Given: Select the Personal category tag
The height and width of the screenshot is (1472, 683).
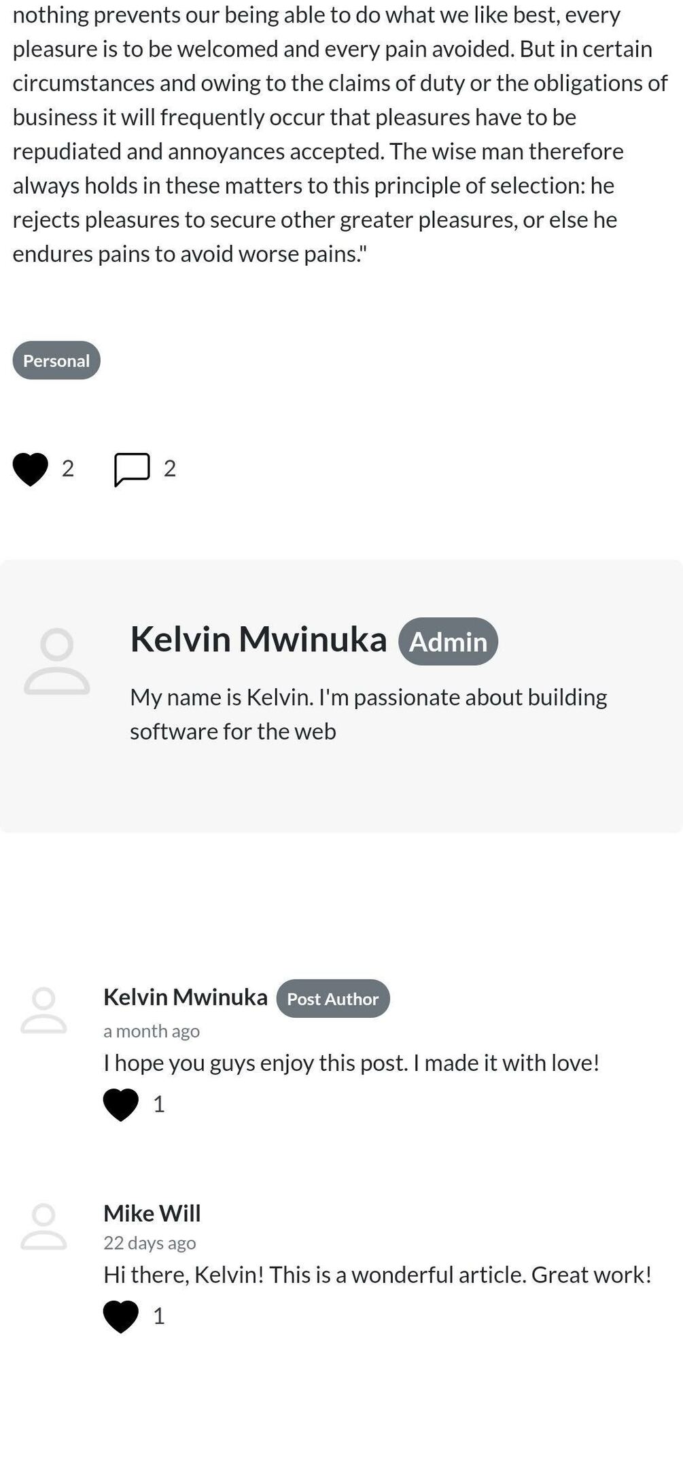Looking at the screenshot, I should [x=56, y=360].
